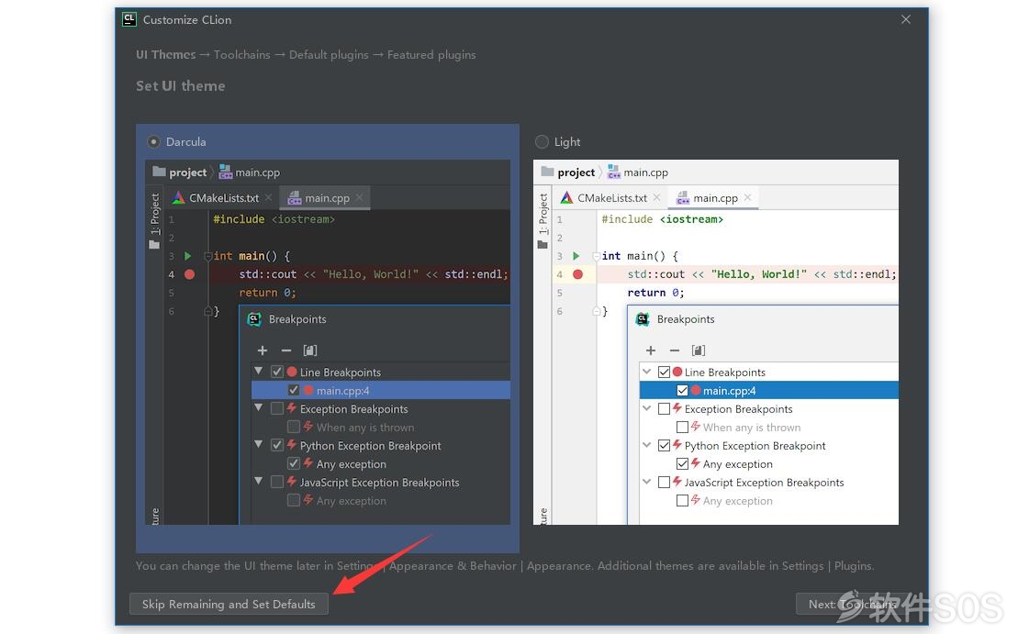The height and width of the screenshot is (634, 1018).
Task: Close the main.cpp tab in Light preview
Action: [747, 197]
